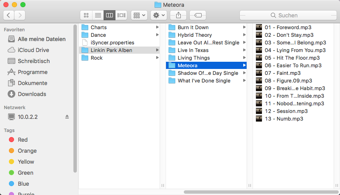340x195 pixels.
Task: Switch to icon view
Action: (86, 15)
